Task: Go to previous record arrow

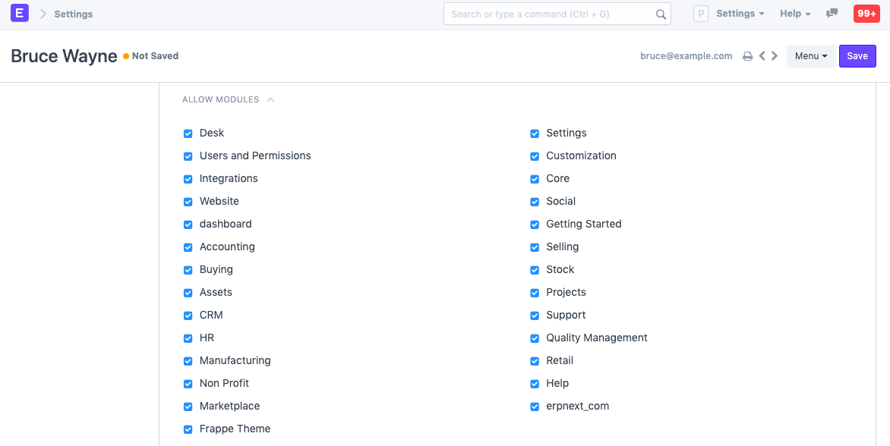Action: click(x=762, y=56)
